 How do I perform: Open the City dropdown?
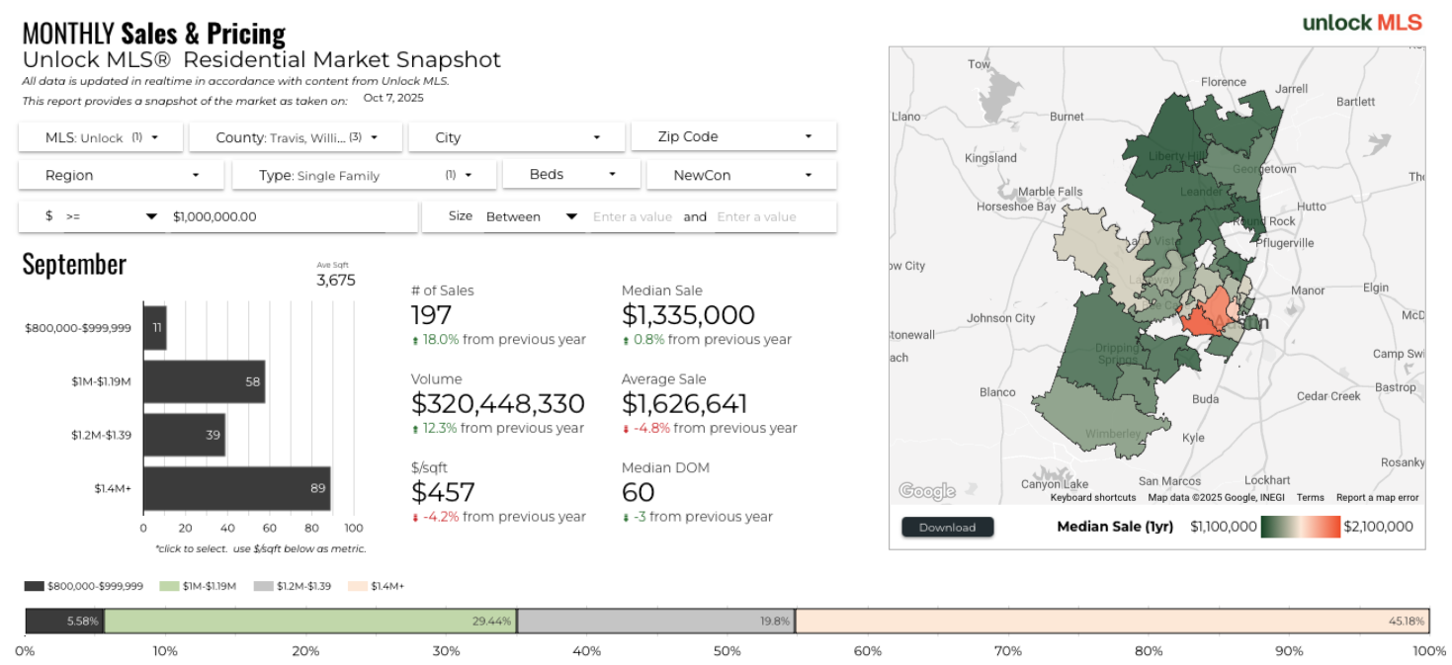click(x=516, y=137)
